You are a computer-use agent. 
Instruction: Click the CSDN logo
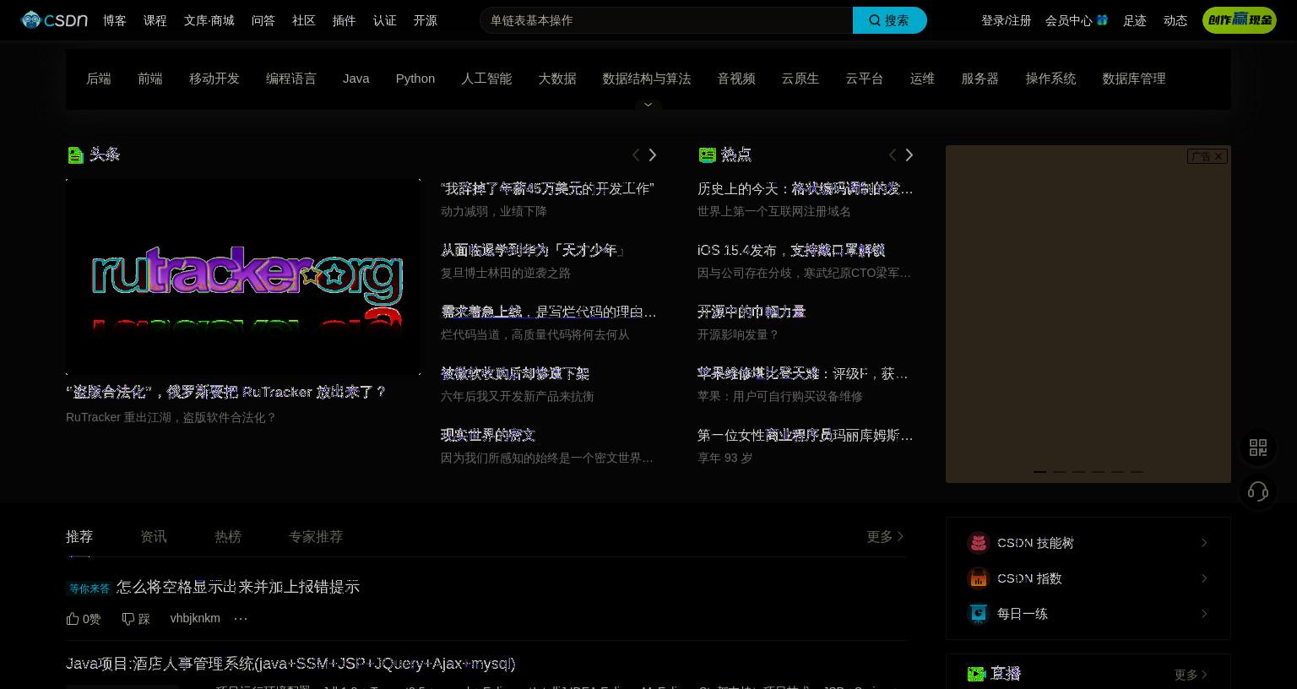click(x=54, y=19)
